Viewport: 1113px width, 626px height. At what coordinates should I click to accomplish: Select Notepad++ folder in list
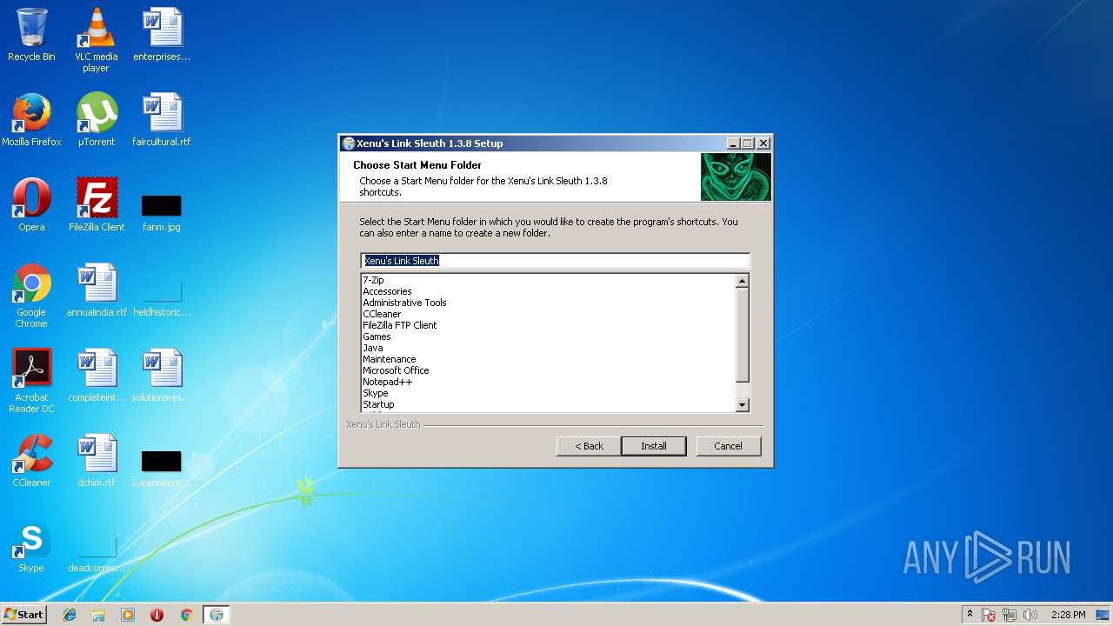tap(387, 382)
